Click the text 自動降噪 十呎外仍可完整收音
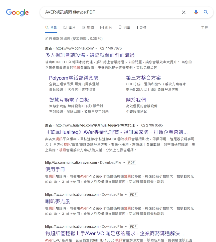Image resolution: width=216 pixels, height=242 pixels. pos(72,89)
